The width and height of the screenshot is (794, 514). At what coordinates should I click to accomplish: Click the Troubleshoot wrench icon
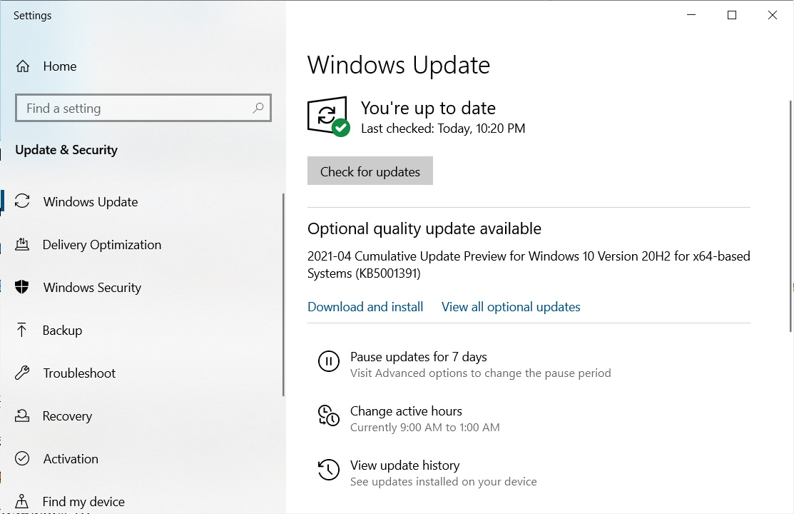point(22,373)
